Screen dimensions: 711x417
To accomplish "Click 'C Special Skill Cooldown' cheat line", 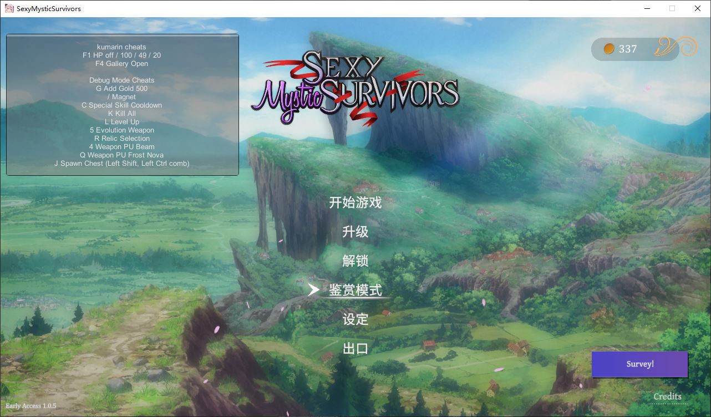I will (x=122, y=105).
